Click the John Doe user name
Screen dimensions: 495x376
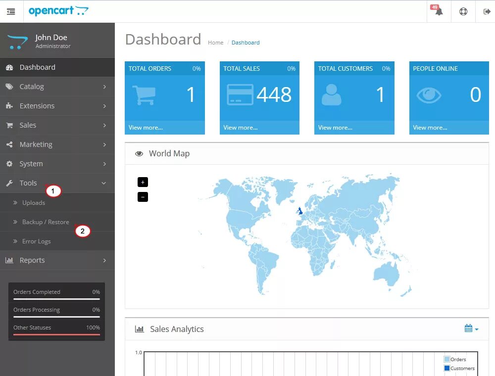[51, 37]
